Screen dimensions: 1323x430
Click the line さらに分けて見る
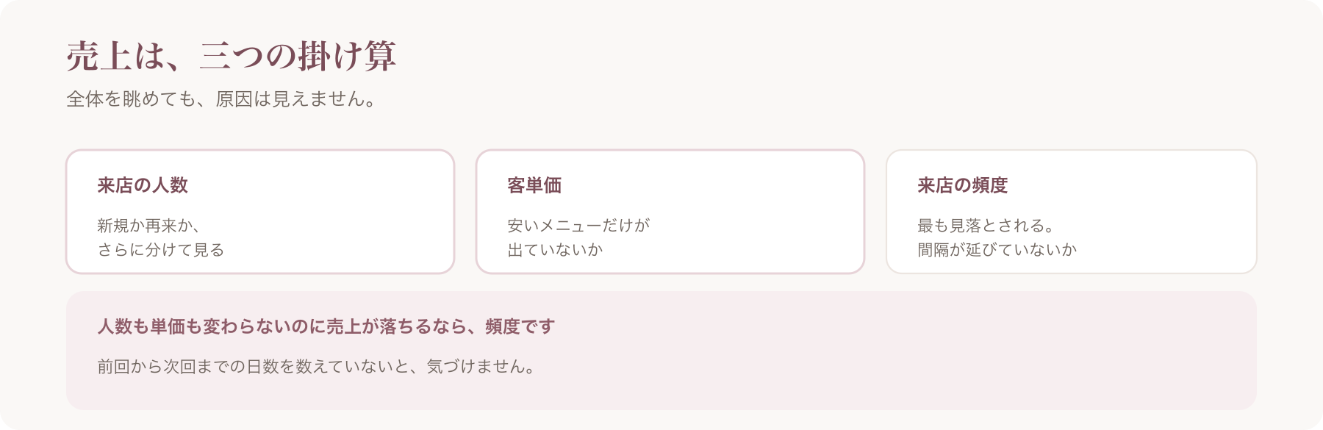[x=160, y=250]
